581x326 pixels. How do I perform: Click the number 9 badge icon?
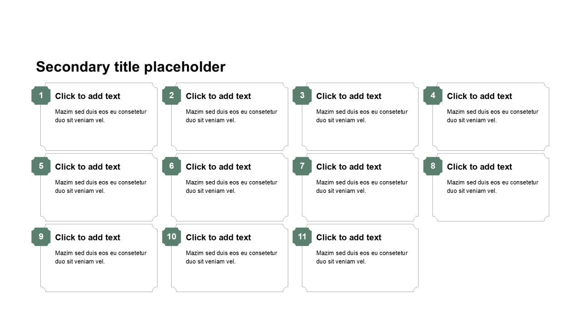[x=41, y=237]
